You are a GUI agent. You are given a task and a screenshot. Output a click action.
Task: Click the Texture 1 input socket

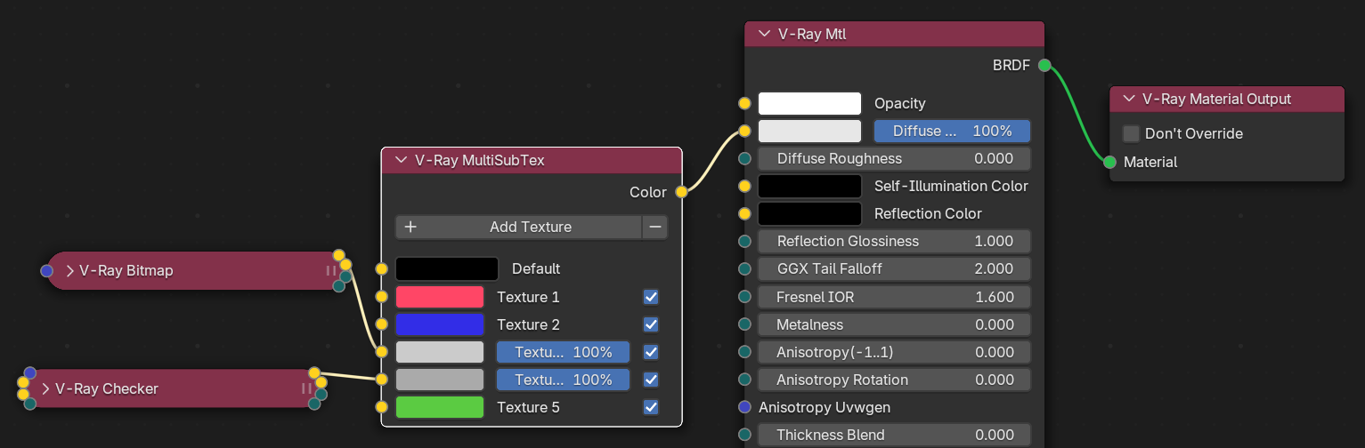pos(382,297)
